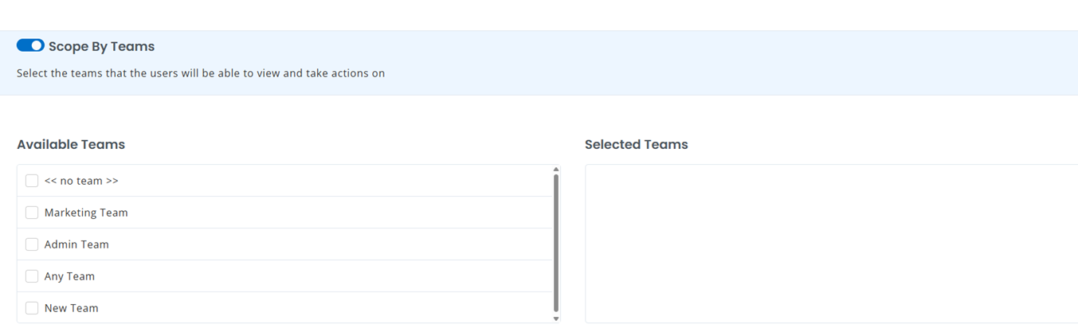Click the '<< no team >>' label text
This screenshot has width=1078, height=336.
[x=81, y=181]
